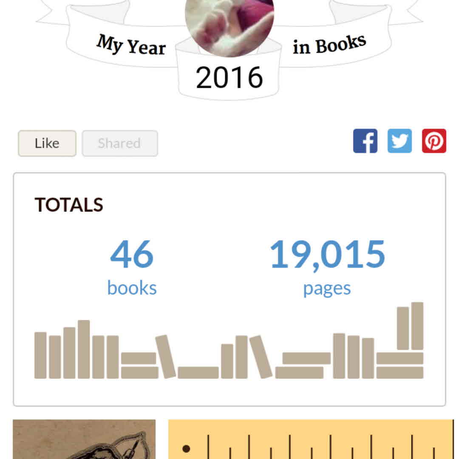Viewport: 459px width, 459px height.
Task: Pin this page with the Pinterest icon
Action: (434, 141)
